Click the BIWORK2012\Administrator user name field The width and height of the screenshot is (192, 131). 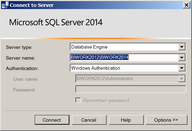coord(127,79)
